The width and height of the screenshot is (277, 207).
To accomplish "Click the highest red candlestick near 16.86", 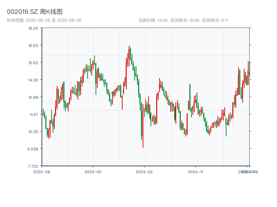I will point(129,56).
